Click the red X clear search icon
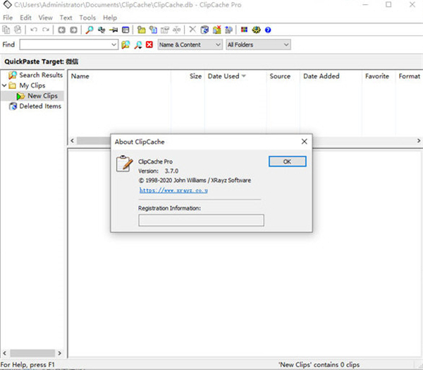 click(x=149, y=44)
